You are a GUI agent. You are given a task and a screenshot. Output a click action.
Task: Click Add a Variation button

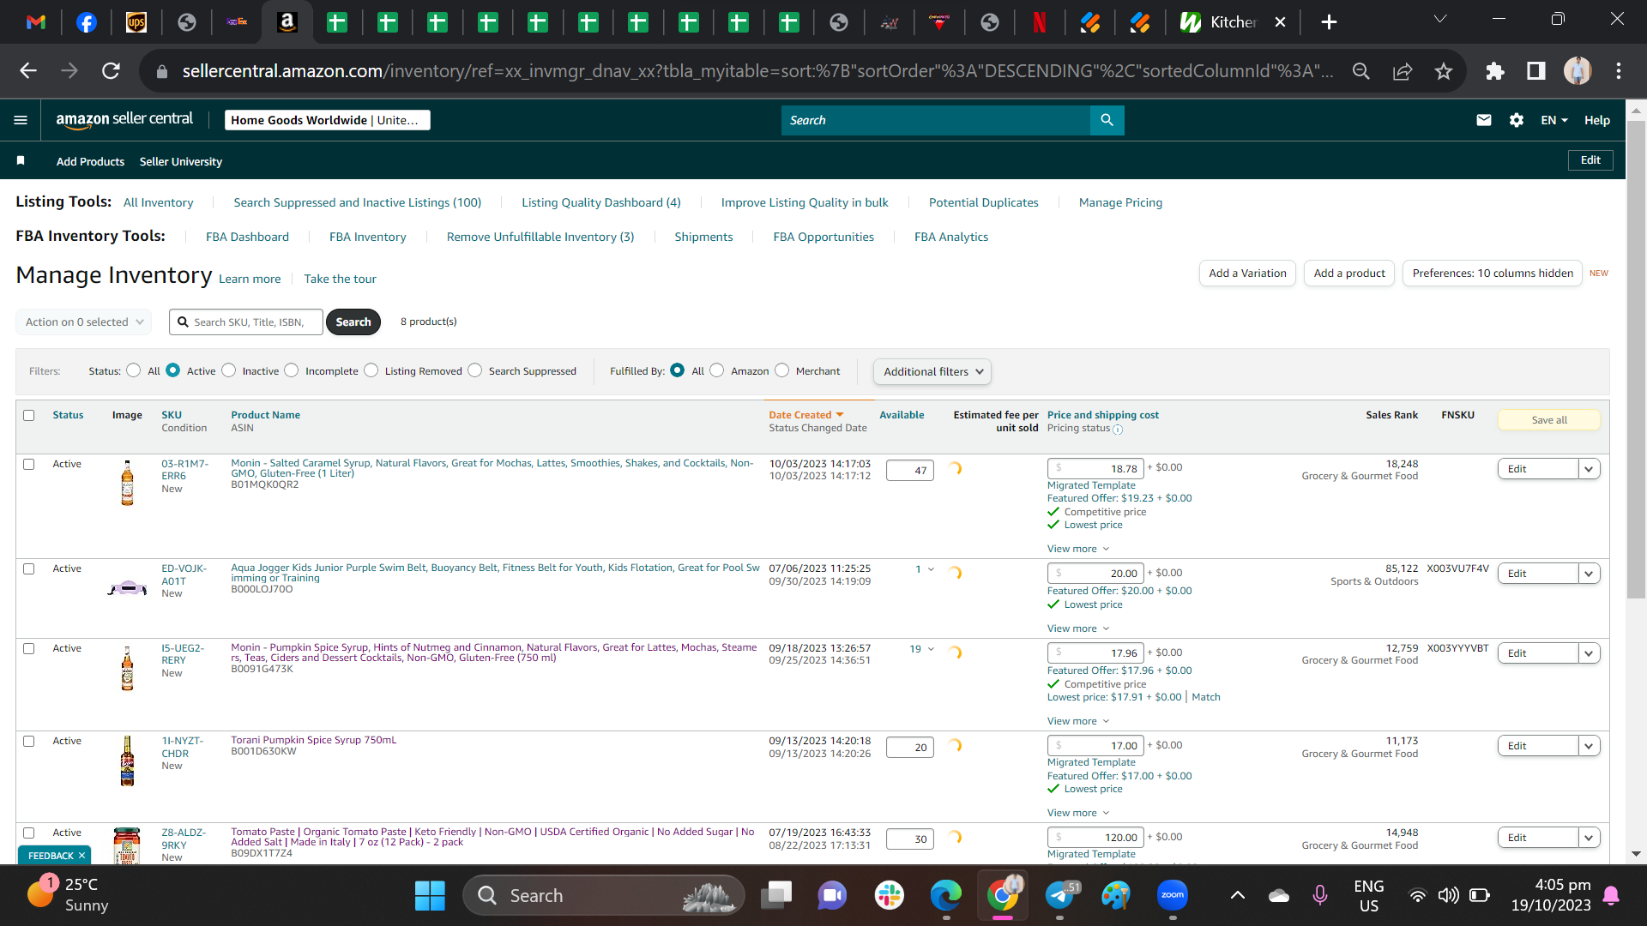(1247, 274)
